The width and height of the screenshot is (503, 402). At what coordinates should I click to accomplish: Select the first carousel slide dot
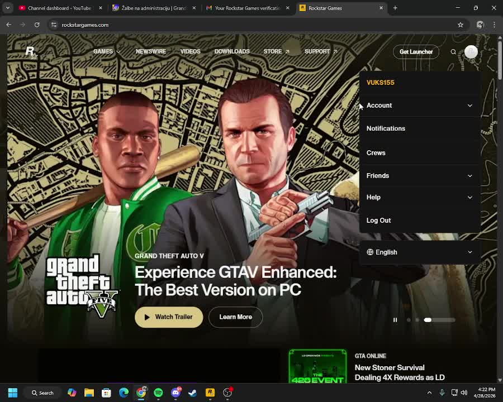[x=409, y=320]
